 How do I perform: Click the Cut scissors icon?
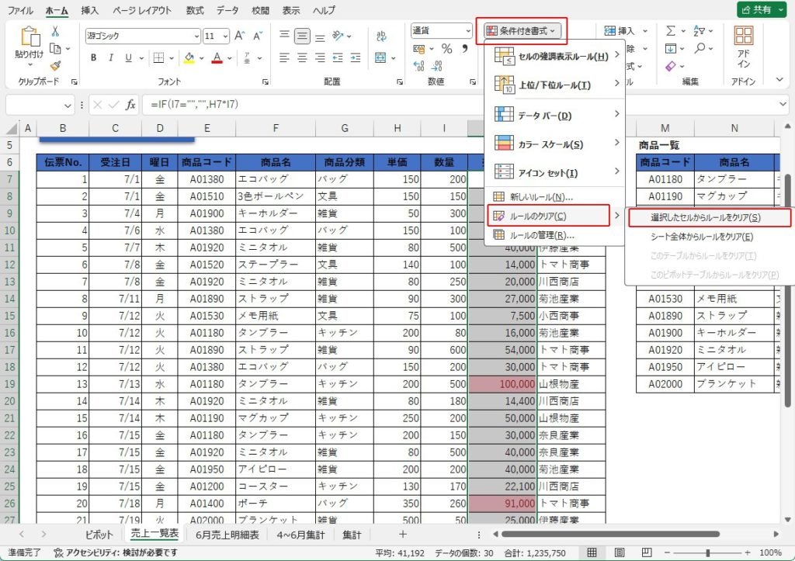(x=55, y=31)
